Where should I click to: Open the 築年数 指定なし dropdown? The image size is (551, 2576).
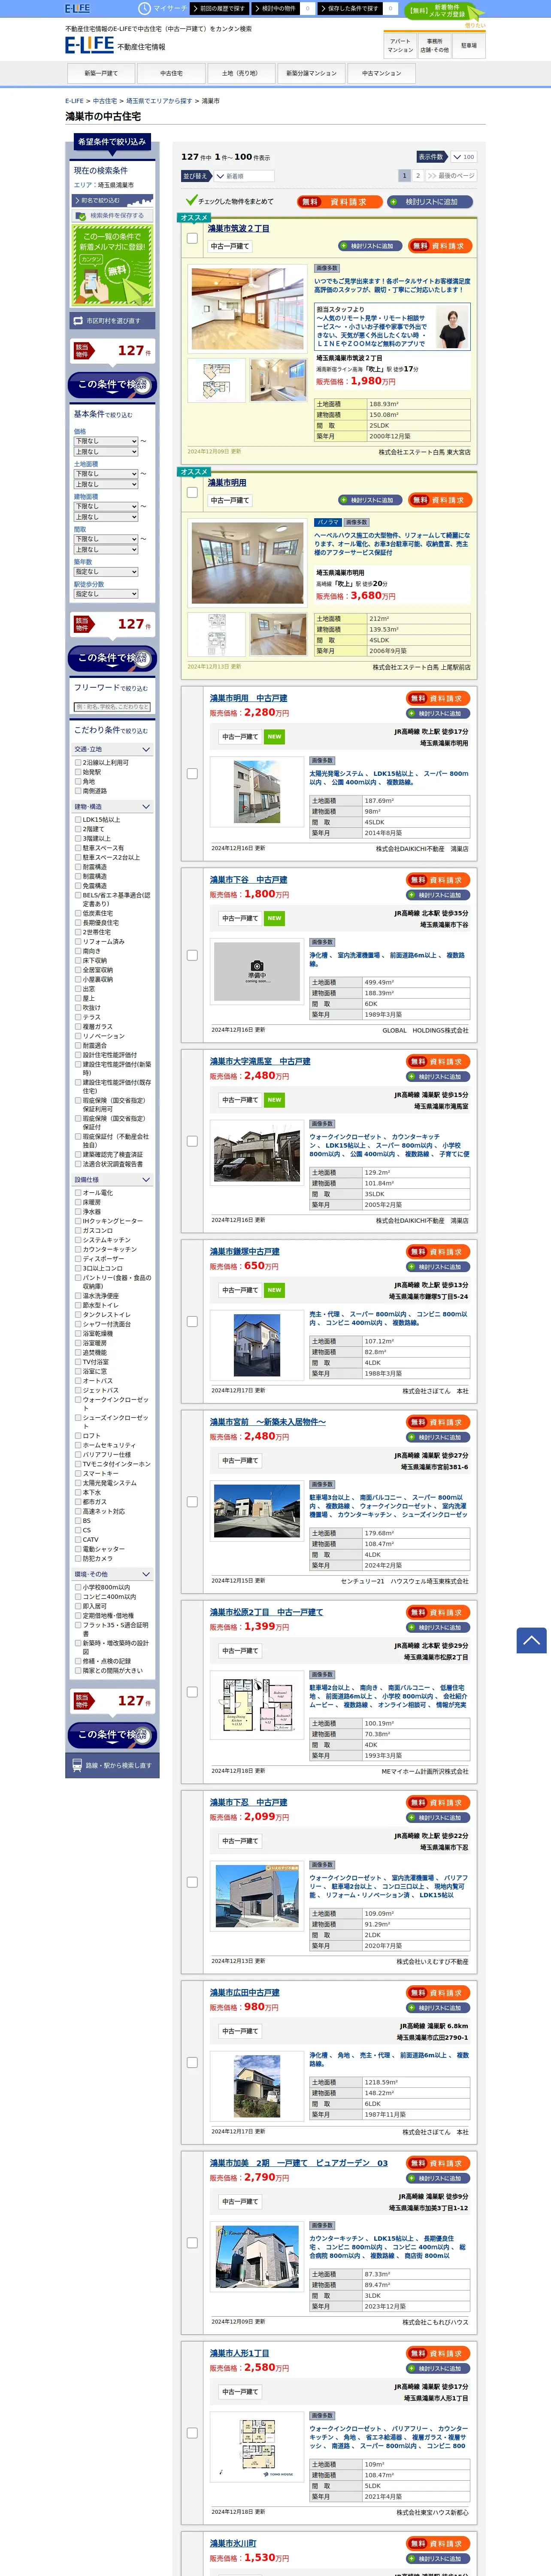(x=106, y=572)
